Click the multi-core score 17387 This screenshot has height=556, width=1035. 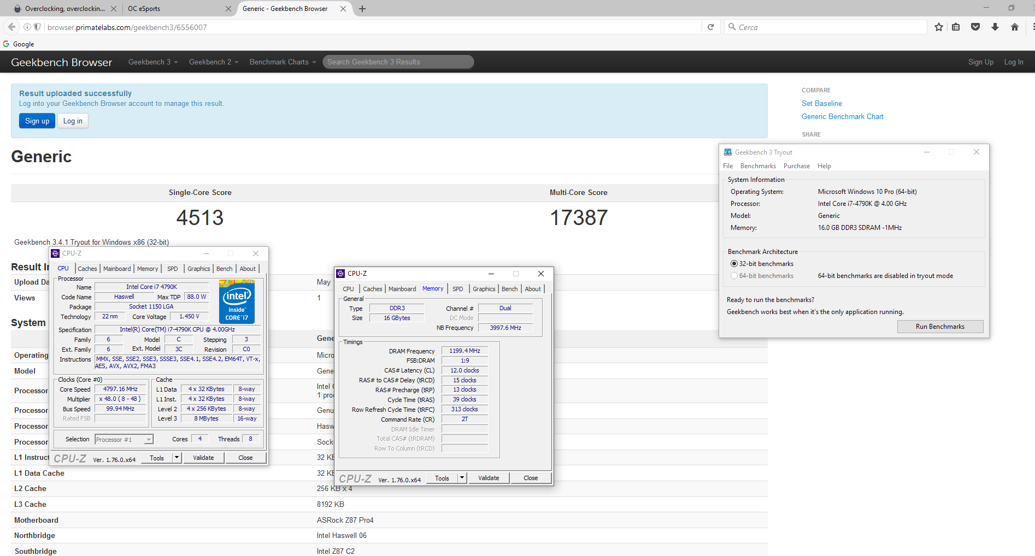[579, 218]
